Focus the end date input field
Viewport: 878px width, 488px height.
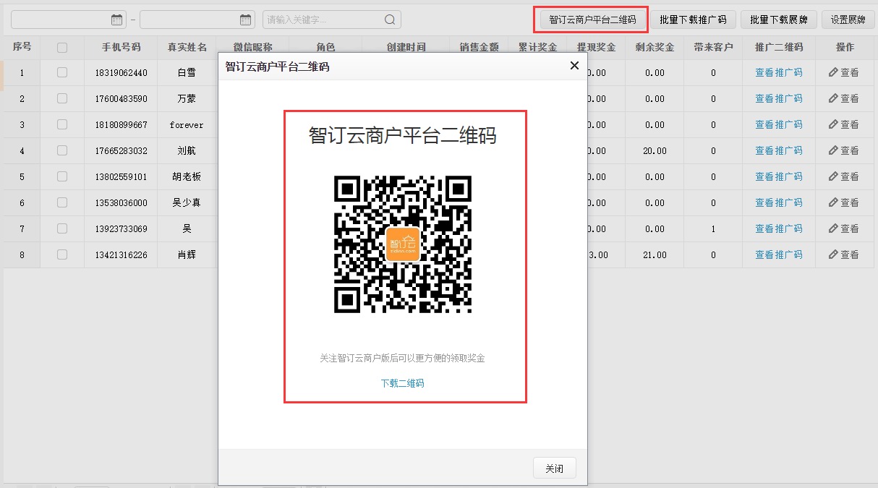coord(197,20)
